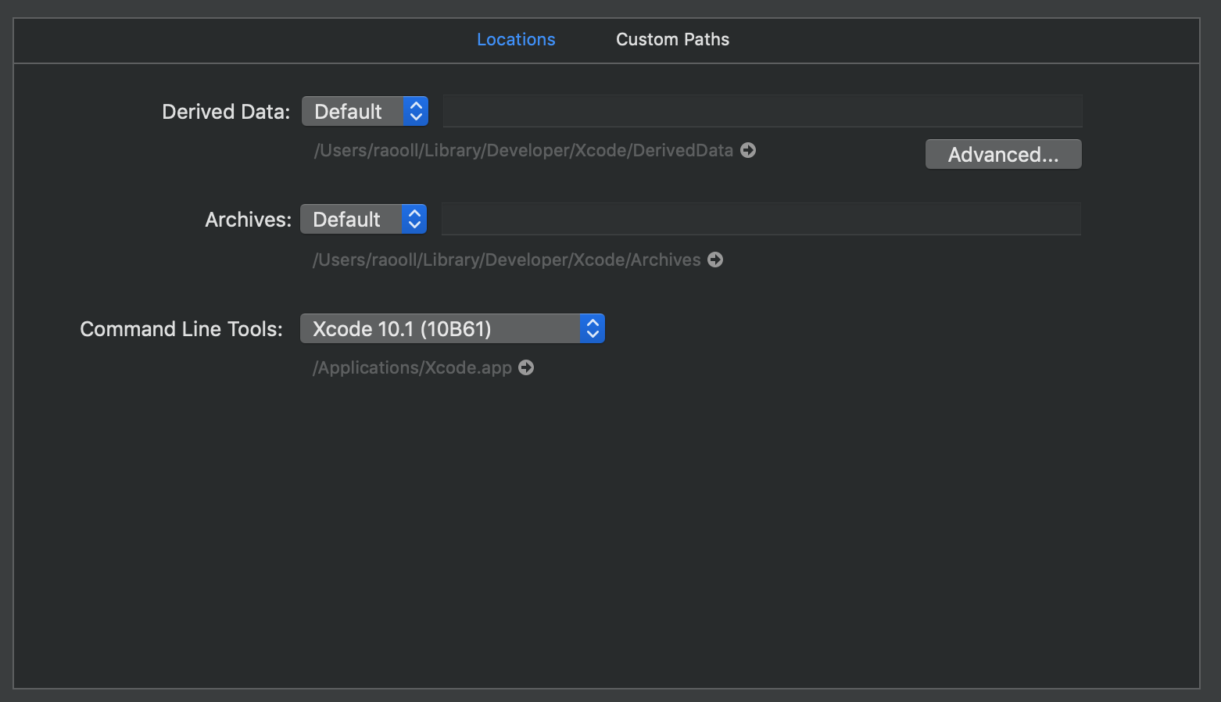Switch to the Locations tab

point(516,39)
